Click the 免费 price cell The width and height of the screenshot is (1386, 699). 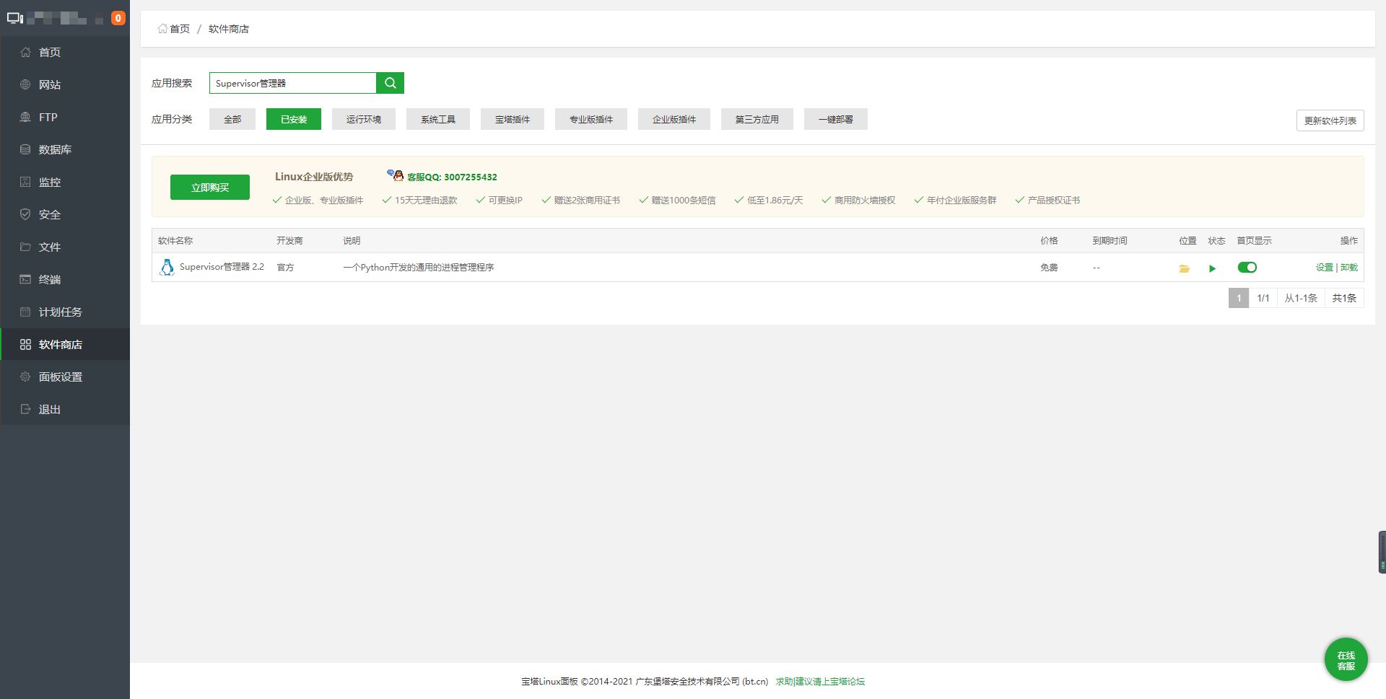1049,267
